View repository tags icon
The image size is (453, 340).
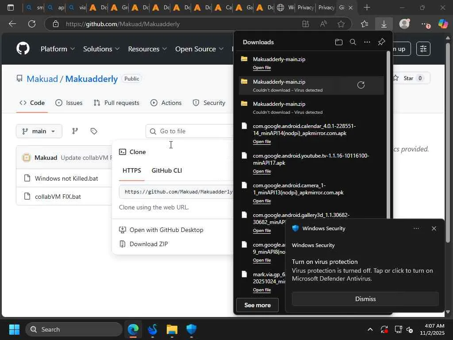click(94, 131)
